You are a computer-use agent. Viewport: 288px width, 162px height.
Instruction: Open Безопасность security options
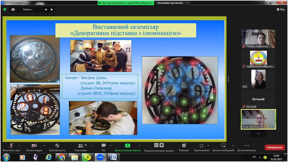(57, 147)
